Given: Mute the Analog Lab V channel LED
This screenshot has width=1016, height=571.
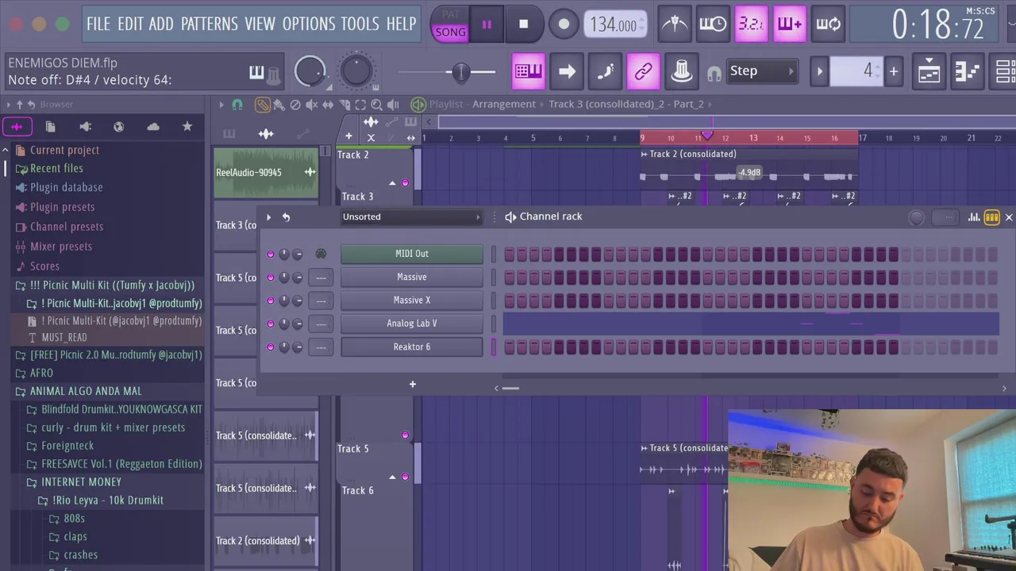Looking at the screenshot, I should pyautogui.click(x=271, y=324).
